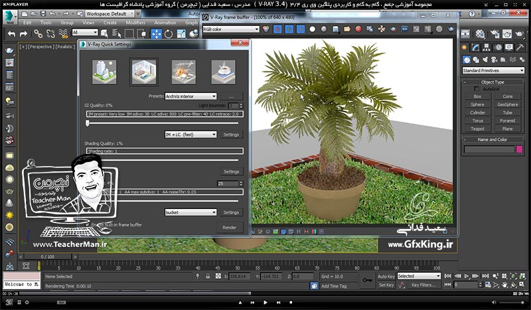
Task: Click the Teapot primitive button
Action: [477, 129]
